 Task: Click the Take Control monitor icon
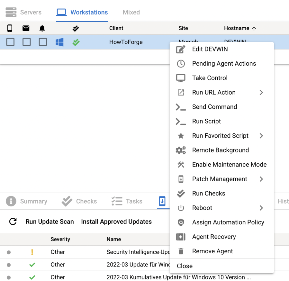[x=181, y=78]
